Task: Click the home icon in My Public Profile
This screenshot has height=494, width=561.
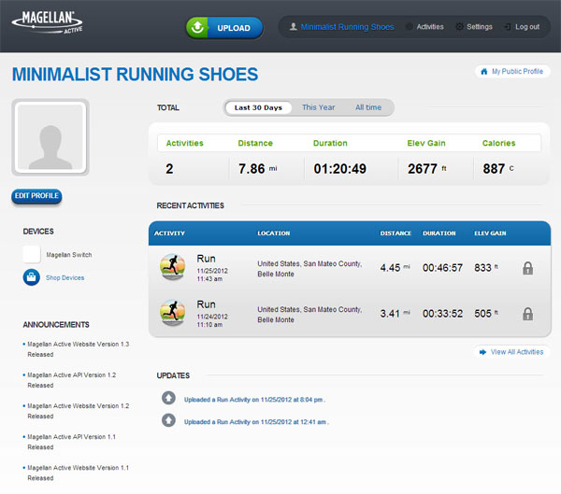Action: [483, 72]
